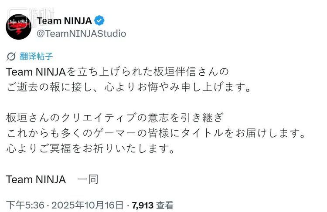Viewport: 327px width, 212px height.
Task: Click the blue verified badge
Action: point(100,20)
